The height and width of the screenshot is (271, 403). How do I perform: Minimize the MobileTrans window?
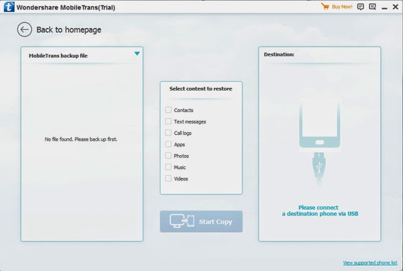point(384,8)
